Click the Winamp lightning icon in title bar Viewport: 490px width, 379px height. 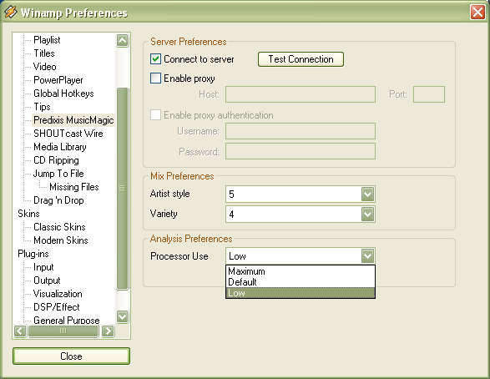pyautogui.click(x=11, y=13)
